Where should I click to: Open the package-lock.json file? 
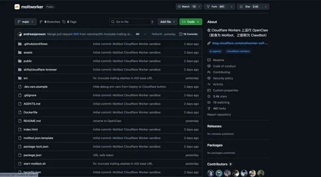pyautogui.click(x=36, y=147)
